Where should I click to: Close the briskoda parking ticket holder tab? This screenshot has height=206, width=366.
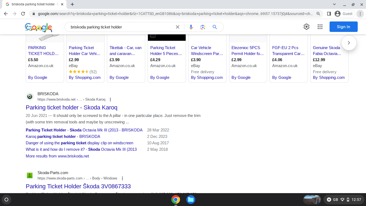point(62,4)
